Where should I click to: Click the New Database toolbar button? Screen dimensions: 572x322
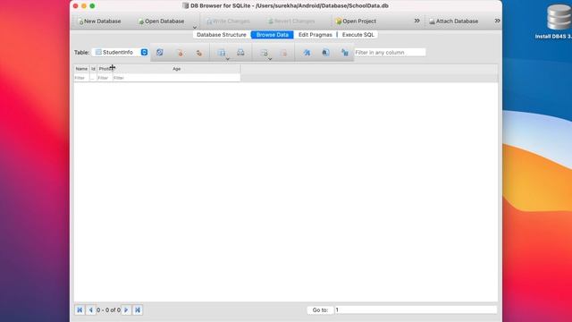[99, 21]
